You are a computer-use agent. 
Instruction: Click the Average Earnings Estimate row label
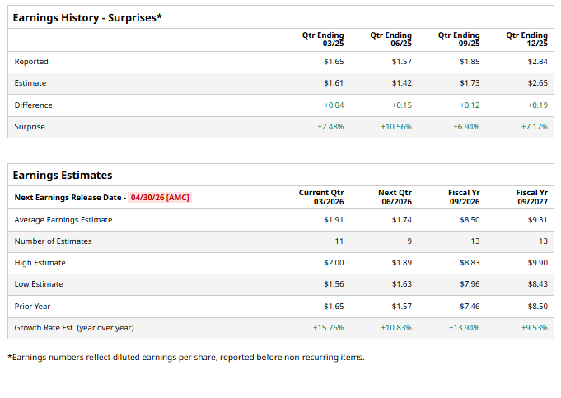coord(63,220)
